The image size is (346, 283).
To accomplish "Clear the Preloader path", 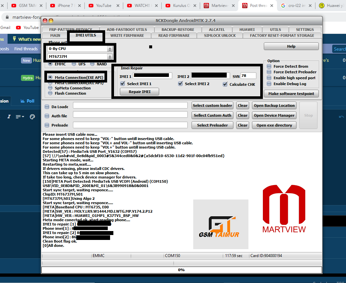I will (243, 125).
